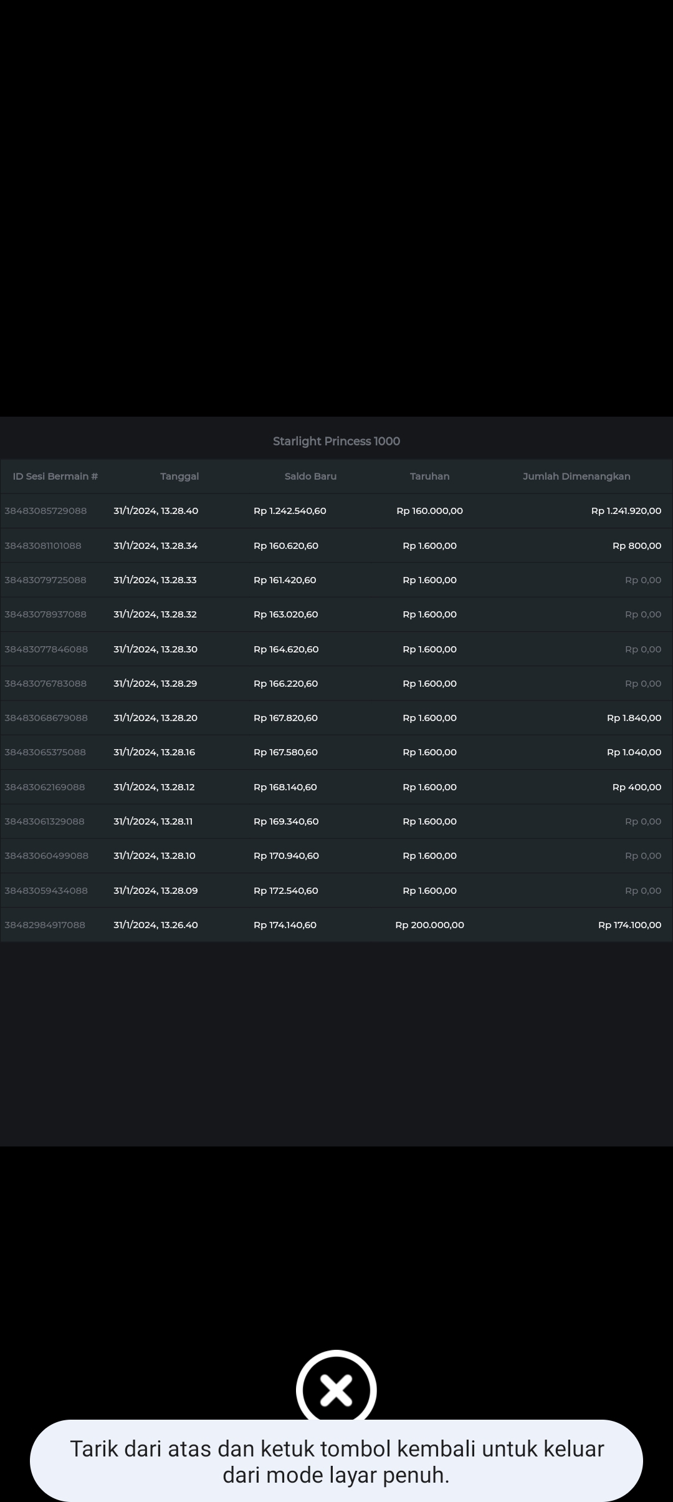Viewport: 673px width, 1502px height.
Task: Click the Saldo Baru column header
Action: (310, 476)
